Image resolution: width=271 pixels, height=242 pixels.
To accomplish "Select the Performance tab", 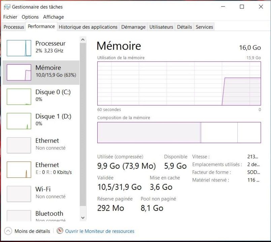I will pos(41,27).
